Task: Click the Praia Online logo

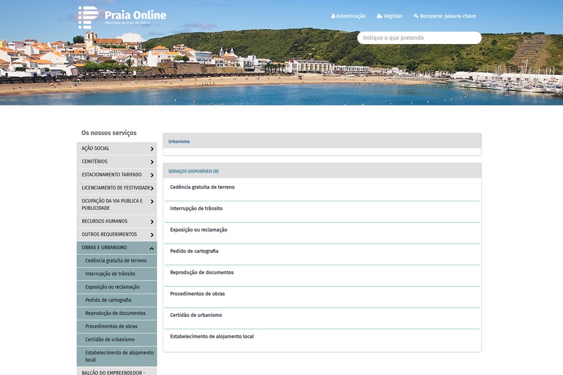Action: point(122,16)
